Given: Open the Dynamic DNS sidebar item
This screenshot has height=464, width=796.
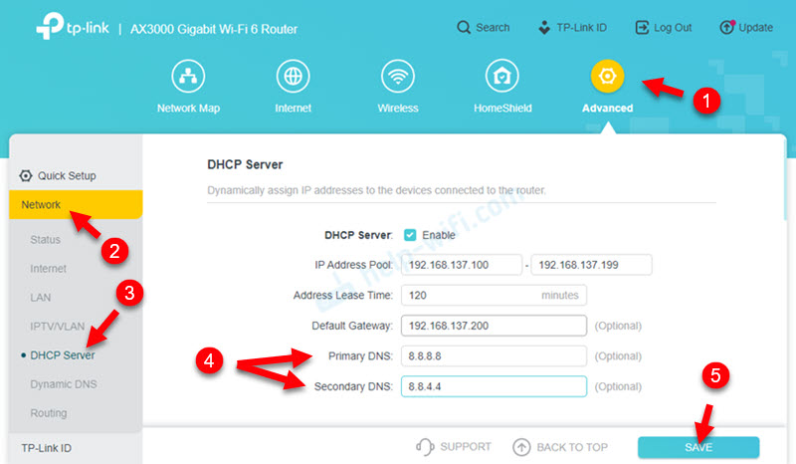Looking at the screenshot, I should [x=64, y=384].
